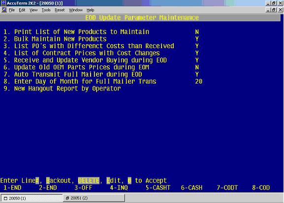
Task: Click the AccuTerm application icon in title bar
Action: (x=3, y=3)
